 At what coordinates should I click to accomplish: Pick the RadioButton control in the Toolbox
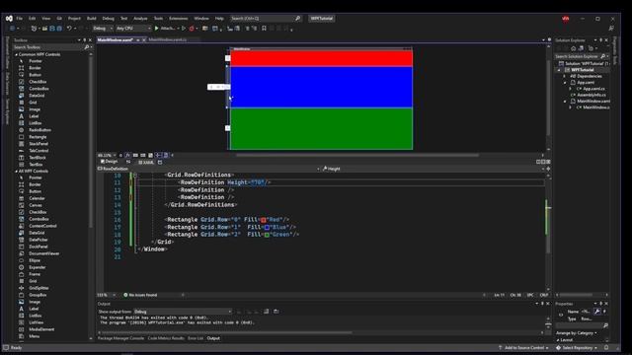[39, 130]
